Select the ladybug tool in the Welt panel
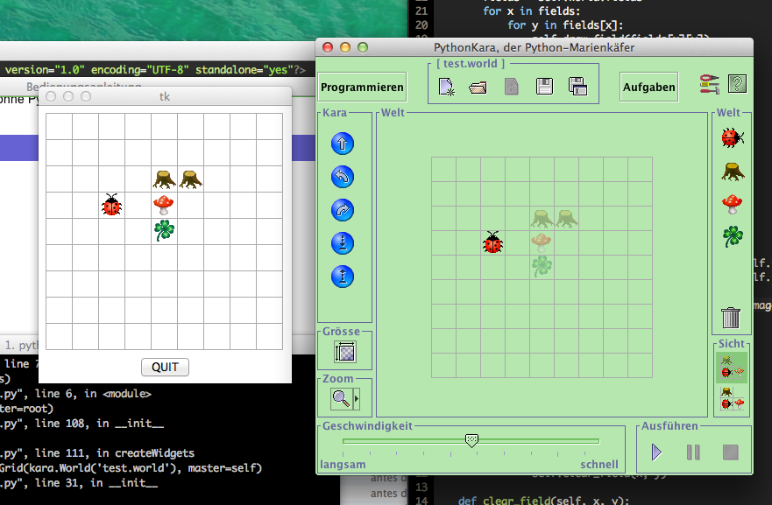The image size is (772, 505). (x=732, y=137)
